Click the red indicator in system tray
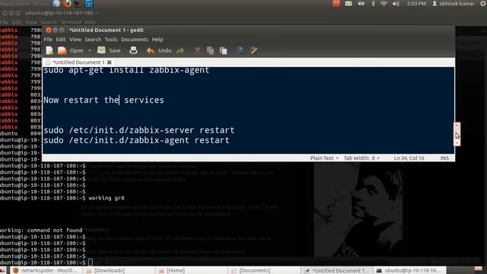 point(336,4)
